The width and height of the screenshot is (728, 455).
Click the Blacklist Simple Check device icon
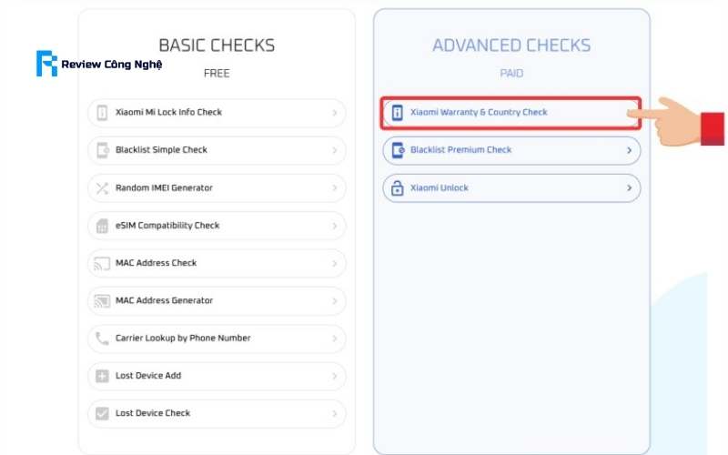[102, 150]
